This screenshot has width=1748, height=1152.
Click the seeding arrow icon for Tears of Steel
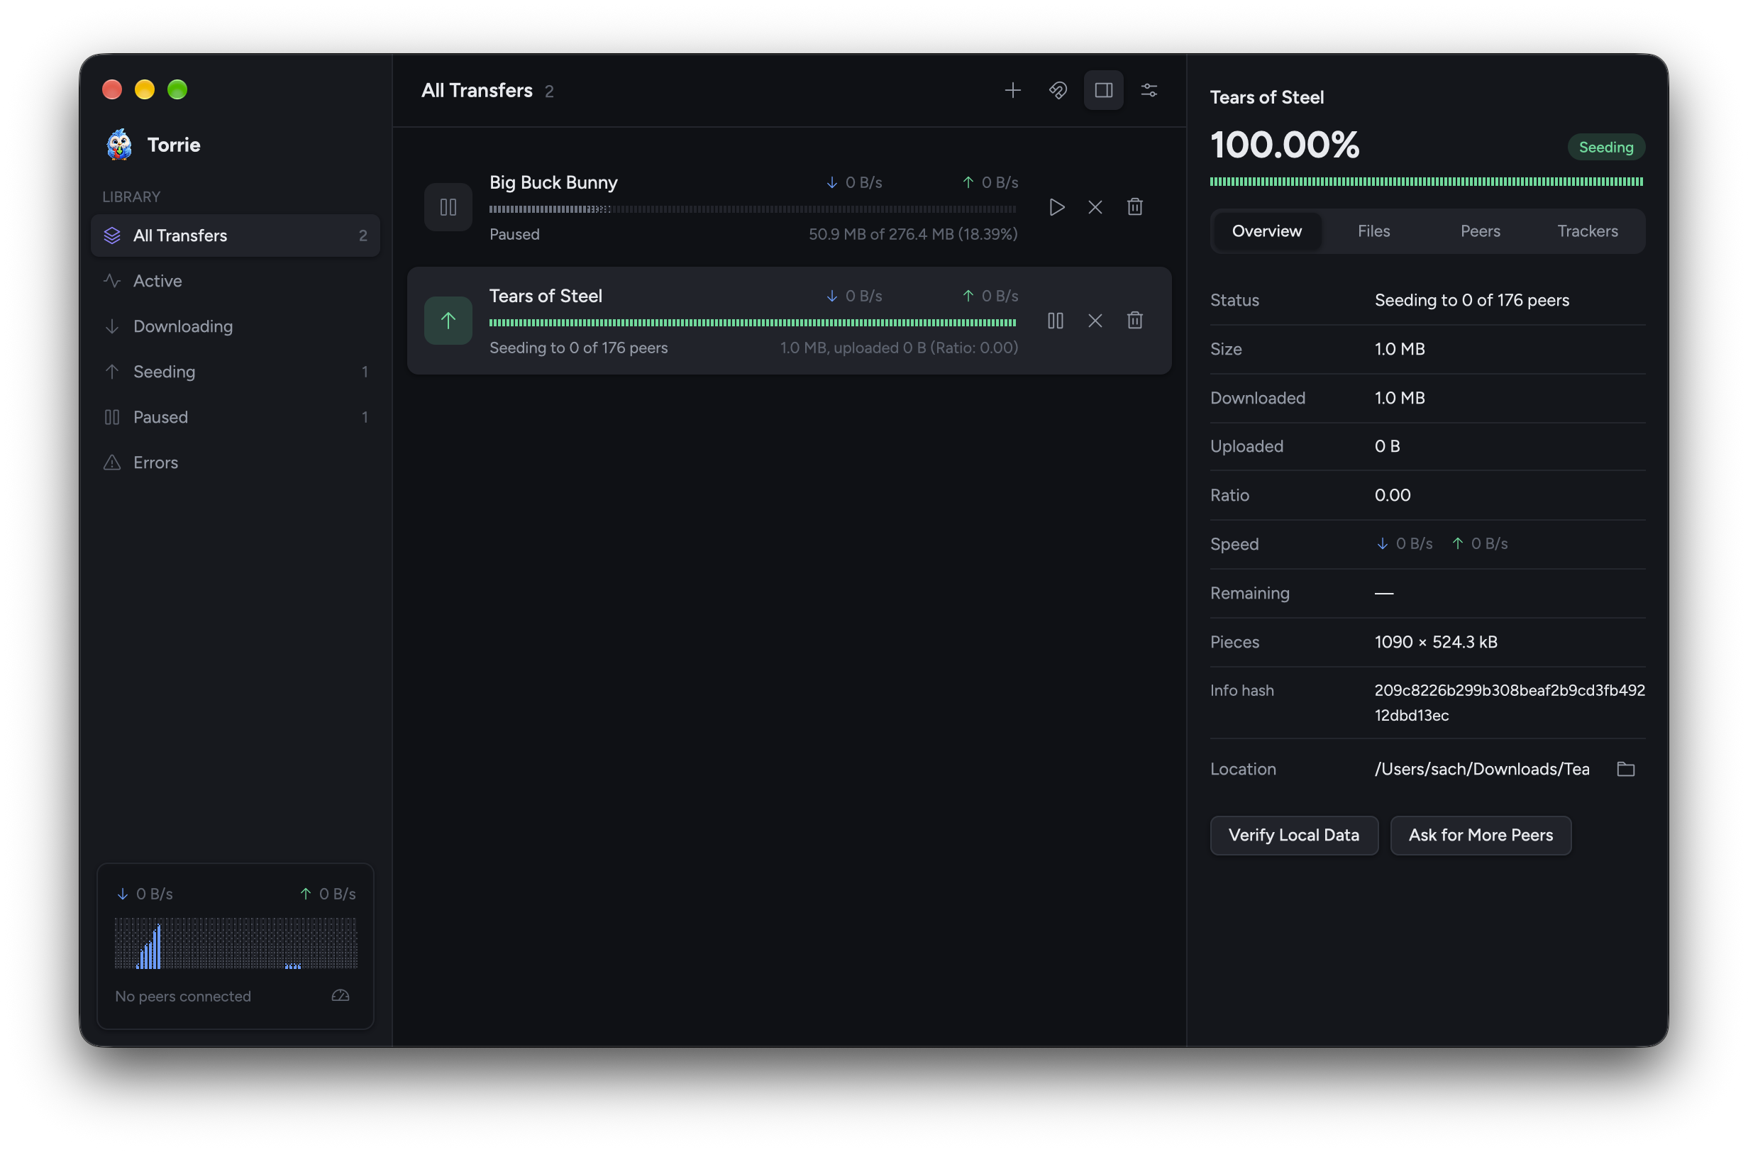448,321
